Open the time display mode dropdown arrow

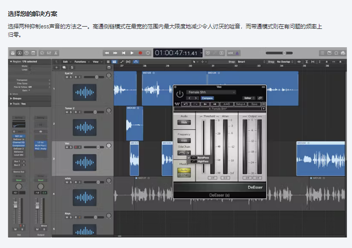click(201, 53)
